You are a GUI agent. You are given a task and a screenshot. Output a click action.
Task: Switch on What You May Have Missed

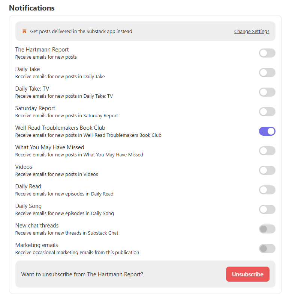(x=267, y=151)
